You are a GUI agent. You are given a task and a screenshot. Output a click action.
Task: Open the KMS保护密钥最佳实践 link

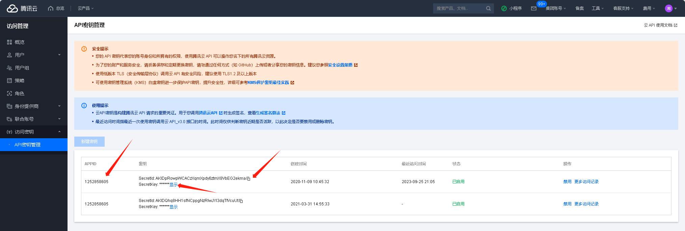[x=268, y=83]
